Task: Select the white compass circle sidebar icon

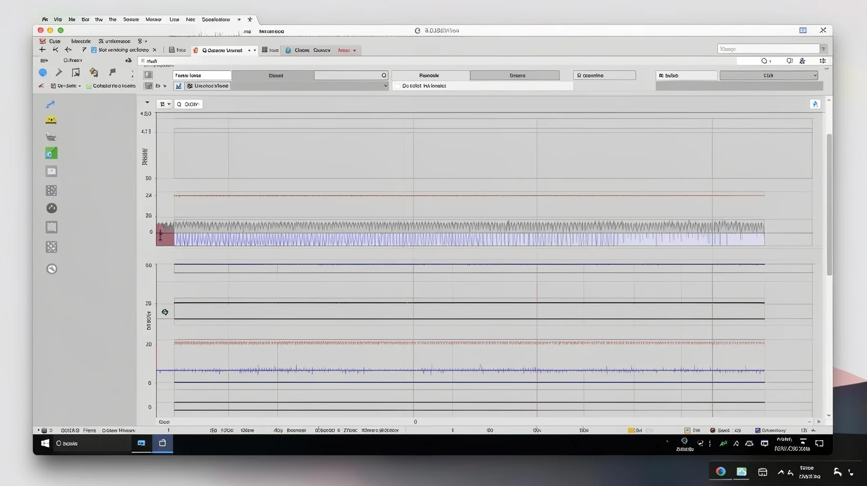Action: point(51,269)
